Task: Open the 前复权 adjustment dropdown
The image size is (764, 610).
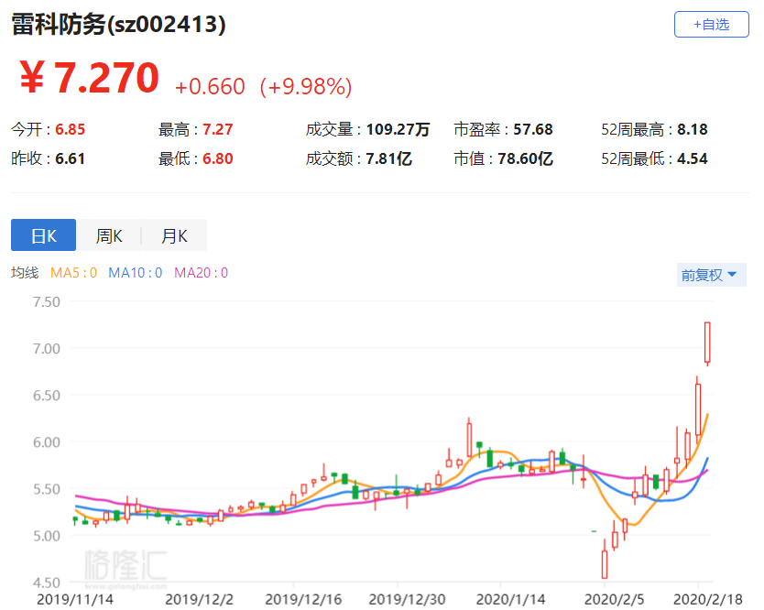Action: (x=711, y=275)
